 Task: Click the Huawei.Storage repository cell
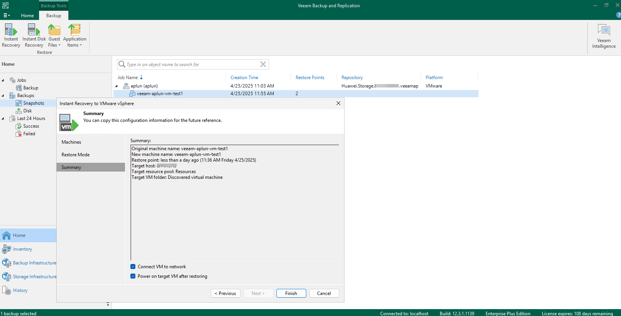point(380,86)
